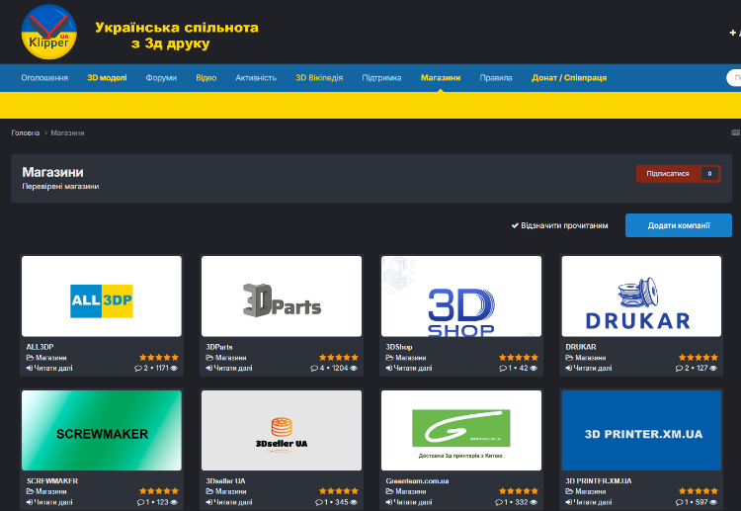This screenshot has height=511, width=741.
Task: Open the DRUKAR logo thumbnail
Action: [x=641, y=297]
